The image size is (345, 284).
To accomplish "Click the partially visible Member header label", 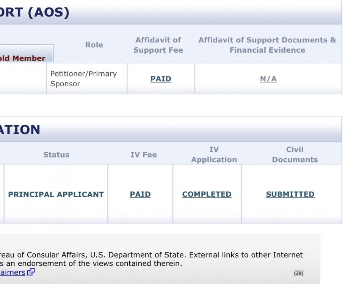I will coord(23,58).
